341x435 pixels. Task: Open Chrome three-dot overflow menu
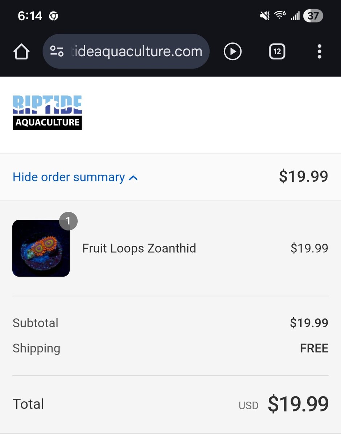tap(319, 51)
